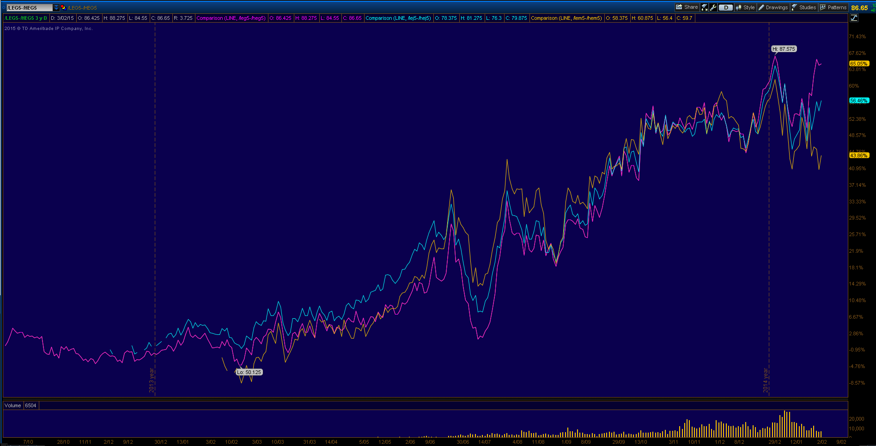The height and width of the screenshot is (446, 876).
Task: Click the Share icon in chart toolbar
Action: 687,7
